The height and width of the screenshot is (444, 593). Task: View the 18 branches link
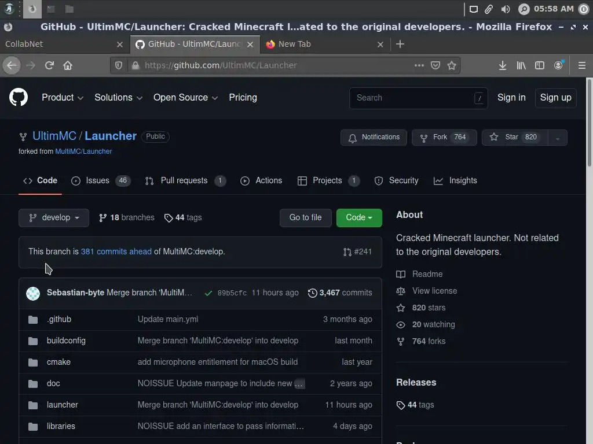tap(127, 218)
